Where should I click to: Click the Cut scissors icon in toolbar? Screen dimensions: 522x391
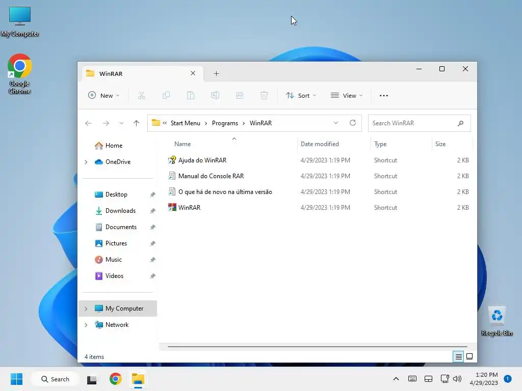point(142,96)
